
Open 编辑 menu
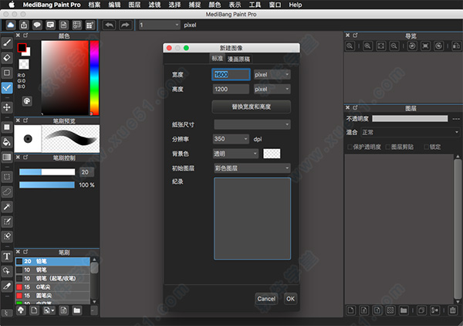point(114,5)
